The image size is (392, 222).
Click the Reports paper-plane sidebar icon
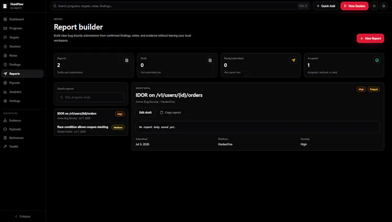click(x=5, y=74)
